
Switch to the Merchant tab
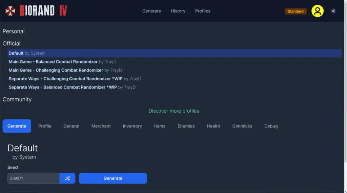click(x=101, y=126)
